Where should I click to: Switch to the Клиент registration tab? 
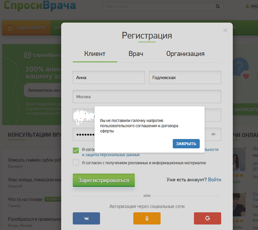95,54
